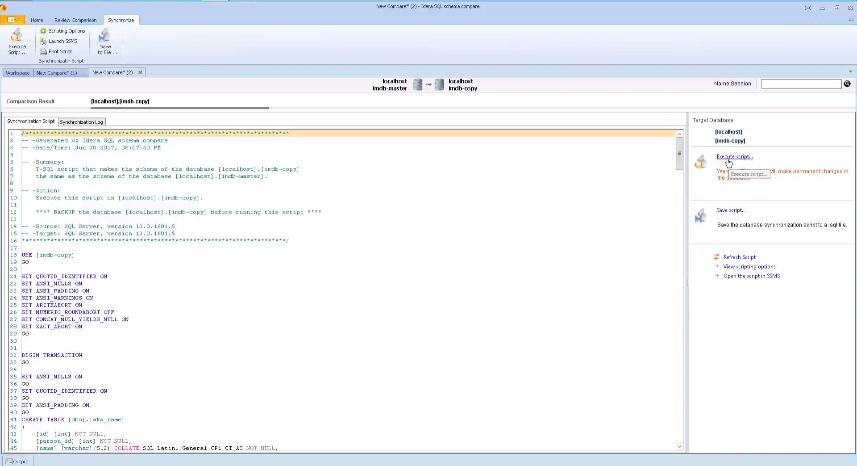Close the New Compare* (2) tab

click(140, 72)
